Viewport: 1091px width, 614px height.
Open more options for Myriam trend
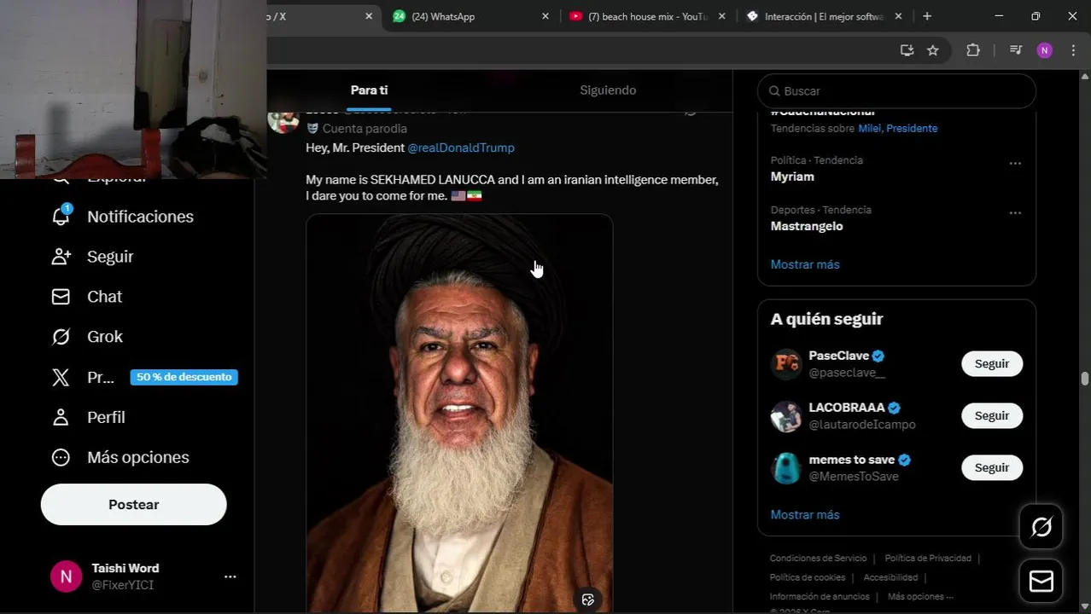click(1015, 163)
